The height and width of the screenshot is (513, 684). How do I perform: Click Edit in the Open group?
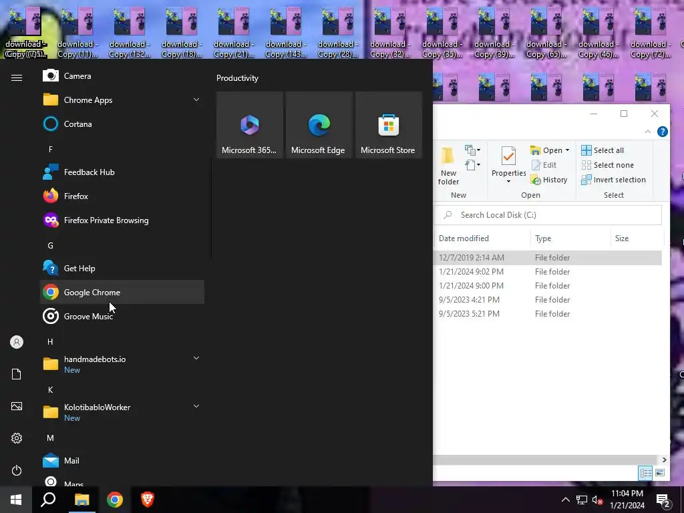[x=544, y=165]
